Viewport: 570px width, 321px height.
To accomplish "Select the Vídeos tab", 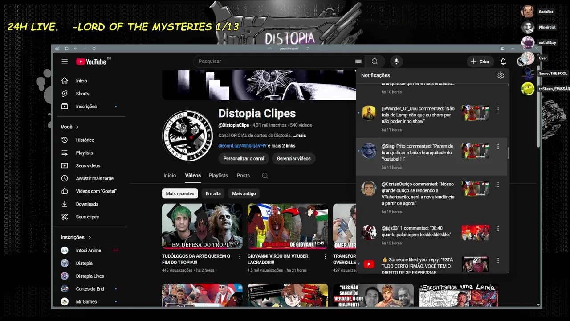I will pyautogui.click(x=193, y=176).
